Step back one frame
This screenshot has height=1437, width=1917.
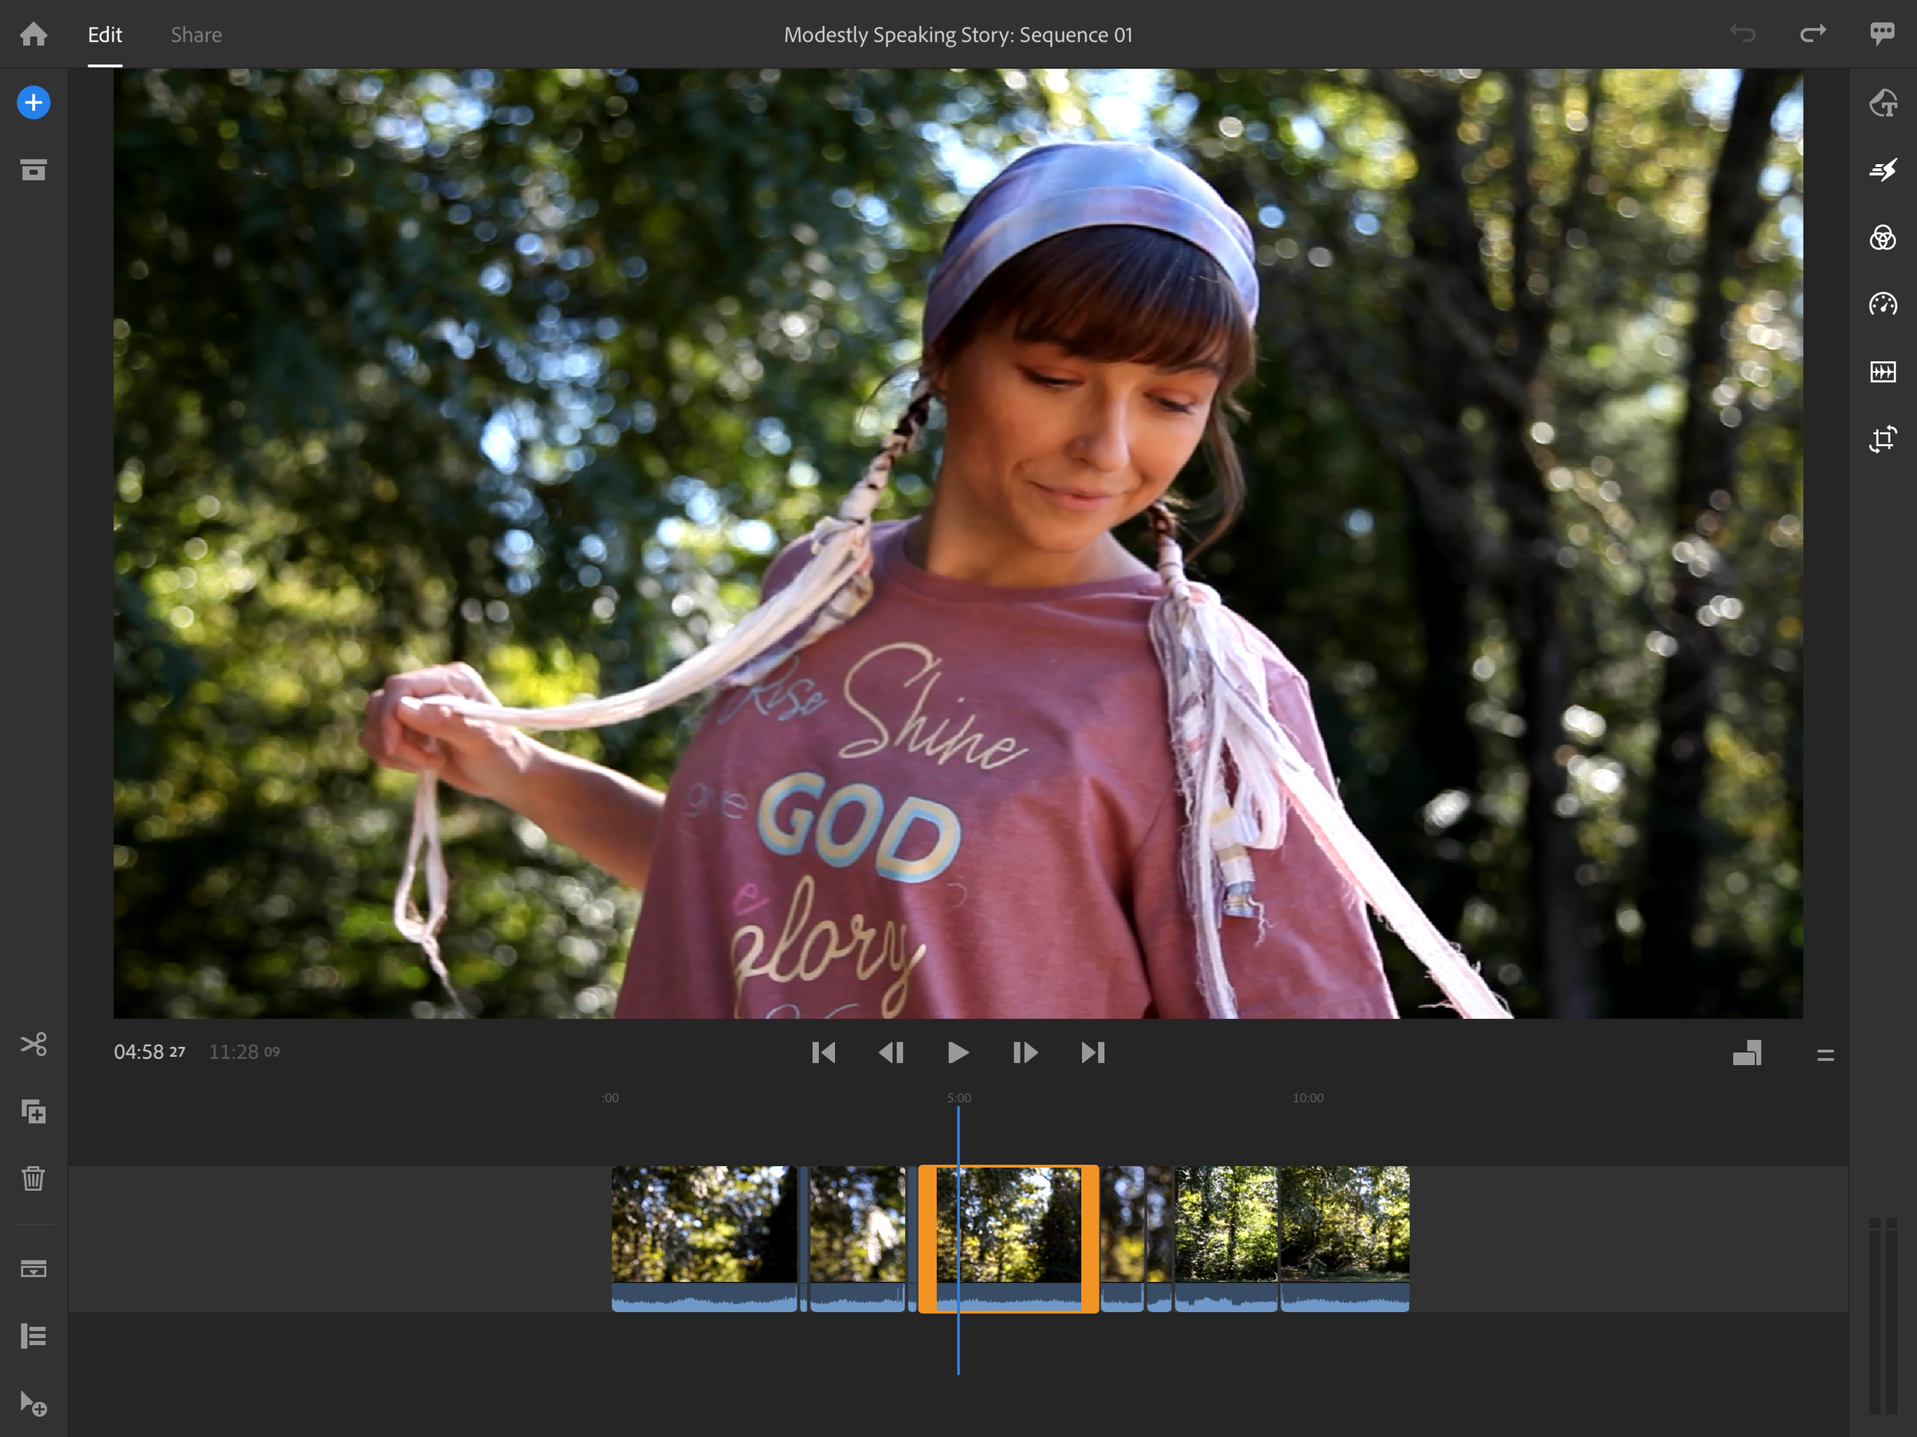(x=891, y=1053)
